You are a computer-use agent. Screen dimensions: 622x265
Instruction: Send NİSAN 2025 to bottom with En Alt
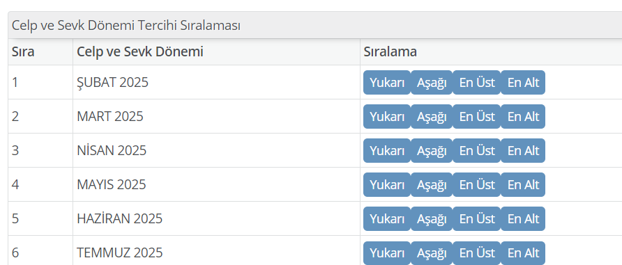tap(523, 150)
